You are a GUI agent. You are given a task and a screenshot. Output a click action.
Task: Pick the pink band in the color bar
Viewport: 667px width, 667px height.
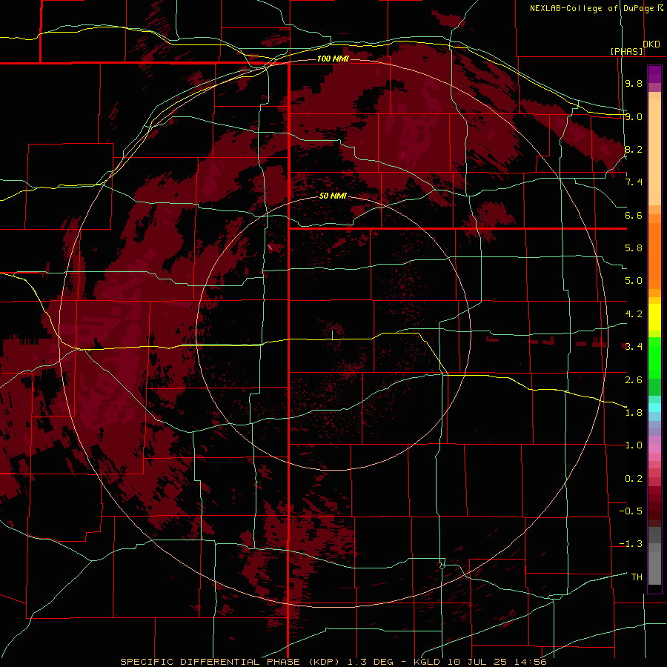pyautogui.click(x=654, y=449)
